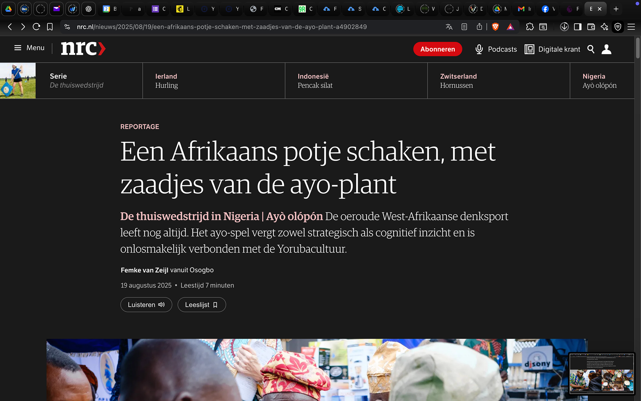Select the Zwitserland Hornussen series item
Image resolution: width=641 pixels, height=401 pixels.
tap(498, 81)
